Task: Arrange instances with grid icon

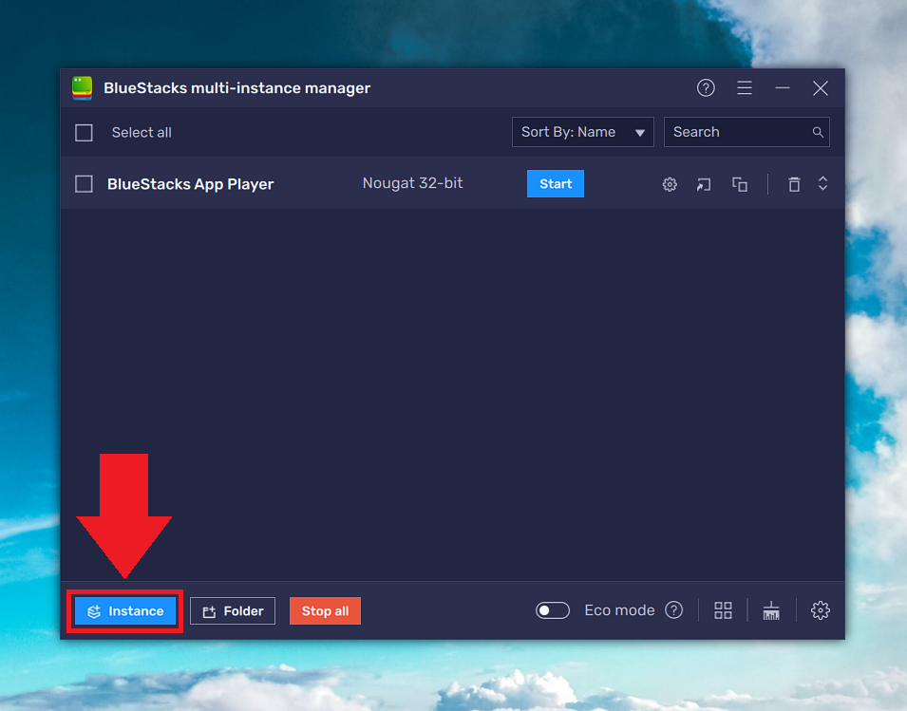Action: [723, 610]
